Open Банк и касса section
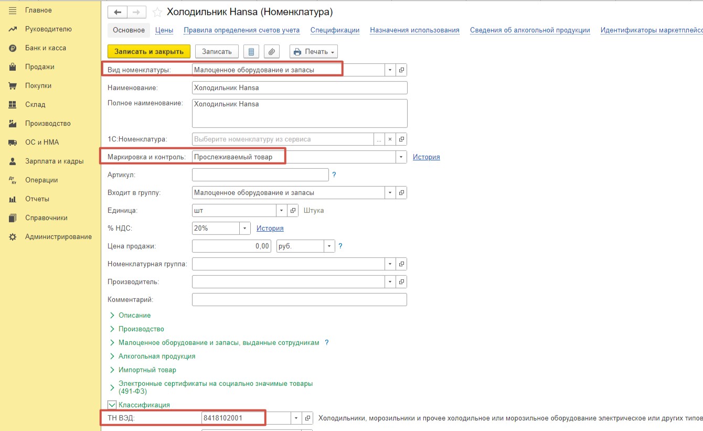 pos(46,48)
